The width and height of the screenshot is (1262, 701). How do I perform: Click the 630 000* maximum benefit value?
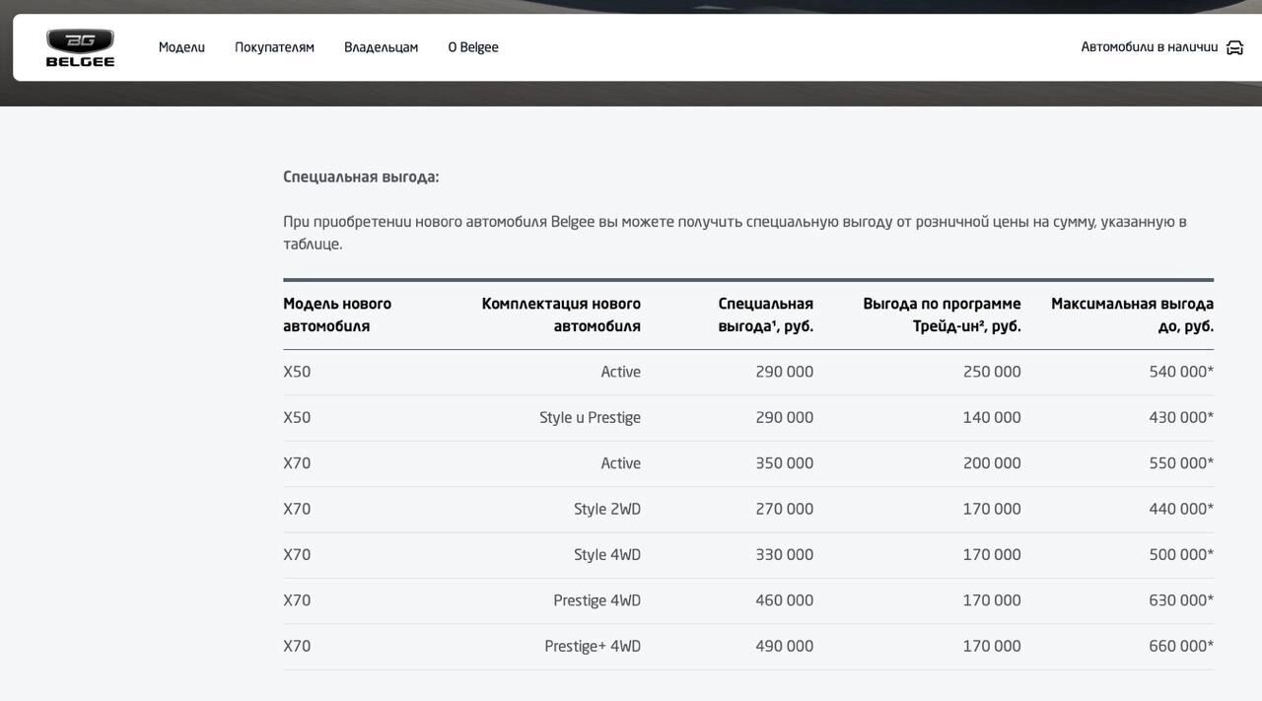(1181, 600)
